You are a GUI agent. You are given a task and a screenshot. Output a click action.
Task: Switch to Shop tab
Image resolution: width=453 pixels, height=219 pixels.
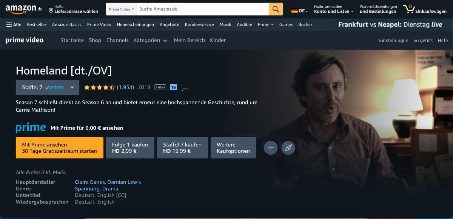pyautogui.click(x=95, y=40)
